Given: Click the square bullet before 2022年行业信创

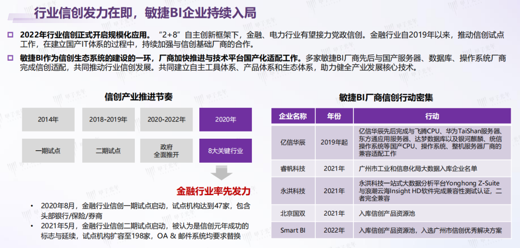Looking at the screenshot, I should pos(10,35).
